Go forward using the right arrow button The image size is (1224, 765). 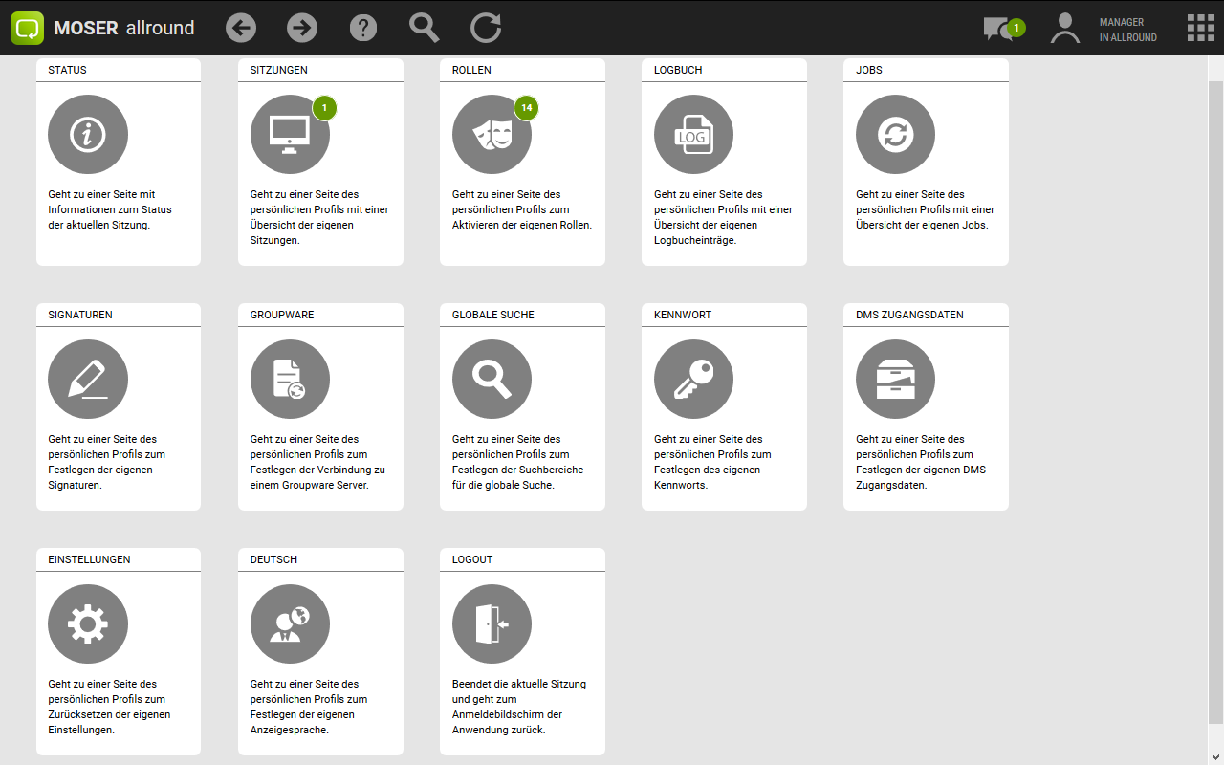pos(302,28)
